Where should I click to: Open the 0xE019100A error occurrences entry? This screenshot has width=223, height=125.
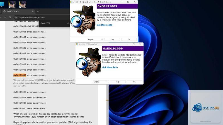pyautogui.click(x=30, y=98)
